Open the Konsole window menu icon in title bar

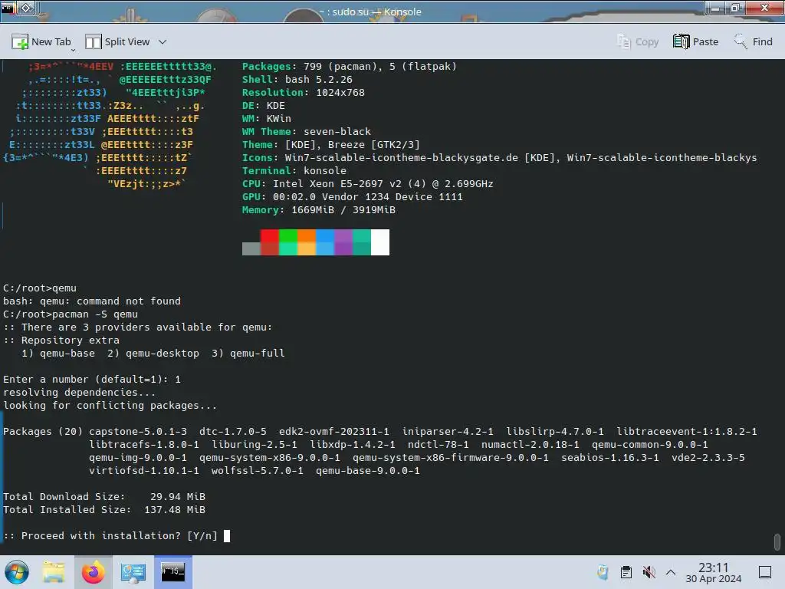(x=8, y=8)
